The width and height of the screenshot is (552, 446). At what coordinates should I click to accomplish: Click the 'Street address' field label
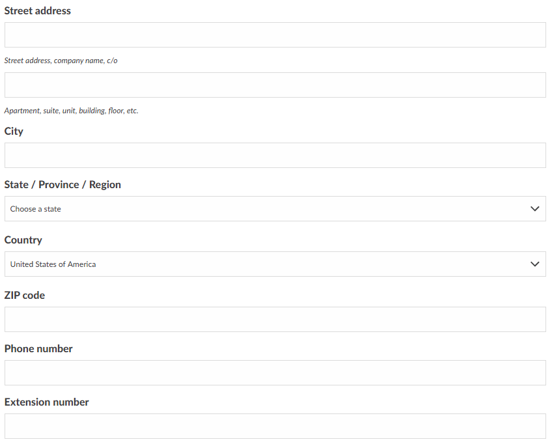[x=37, y=11]
